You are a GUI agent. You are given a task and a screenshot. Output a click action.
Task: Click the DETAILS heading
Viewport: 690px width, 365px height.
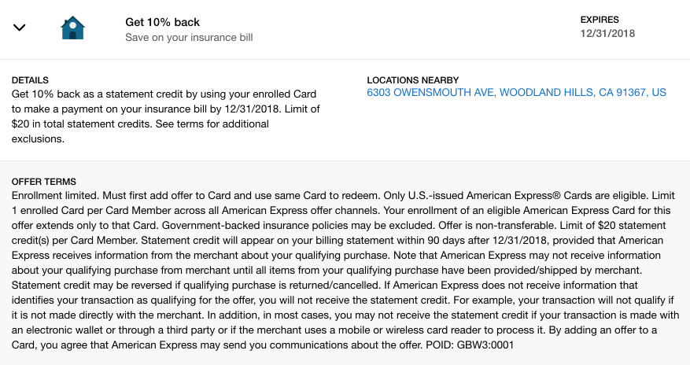click(x=30, y=80)
